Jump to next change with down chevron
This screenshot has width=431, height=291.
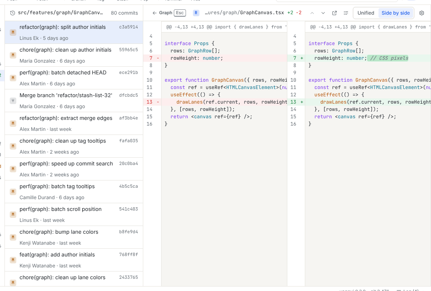click(x=323, y=13)
